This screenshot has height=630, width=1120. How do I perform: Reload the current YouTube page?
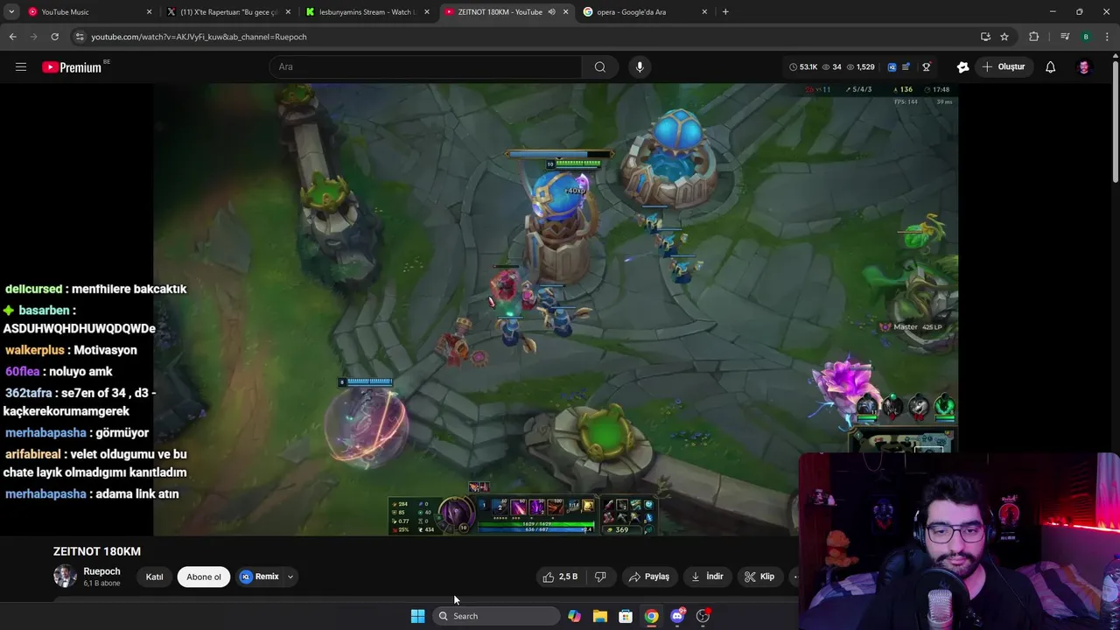click(54, 37)
